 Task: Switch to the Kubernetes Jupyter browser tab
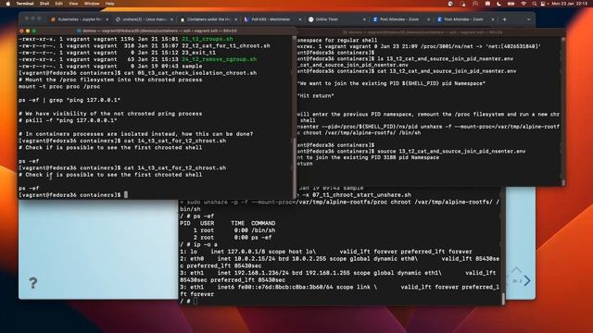pos(79,19)
